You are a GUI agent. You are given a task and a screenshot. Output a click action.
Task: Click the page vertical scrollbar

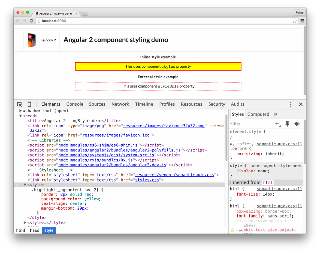305,61
